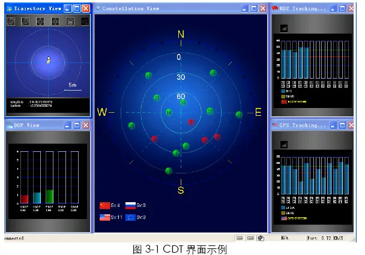The height and width of the screenshot is (255, 365).
Task: Click the W compass label
Action: tap(102, 112)
